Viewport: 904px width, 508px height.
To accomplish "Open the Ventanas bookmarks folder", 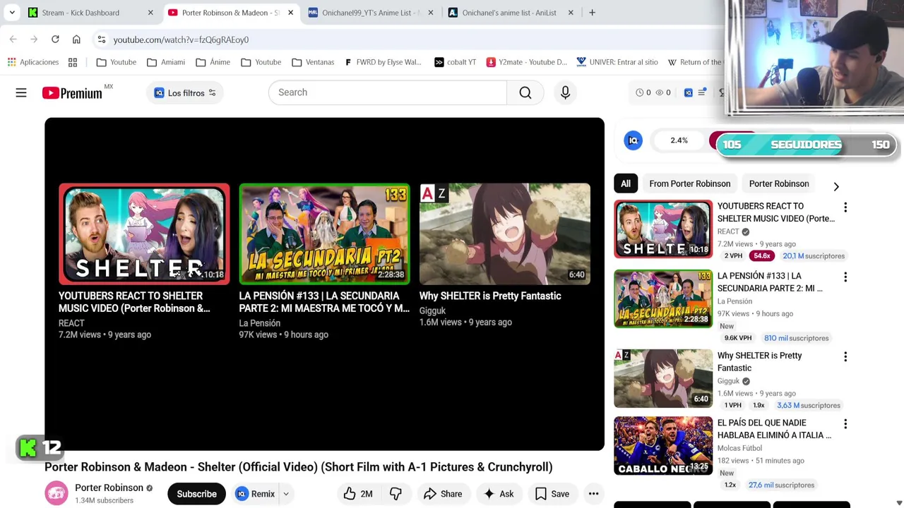I will [x=313, y=62].
